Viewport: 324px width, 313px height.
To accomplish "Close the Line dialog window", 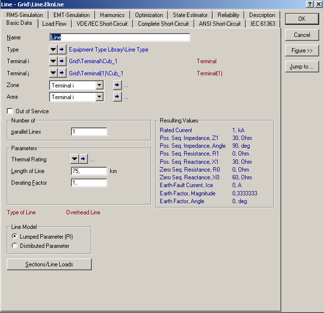I will pyautogui.click(x=319, y=4).
